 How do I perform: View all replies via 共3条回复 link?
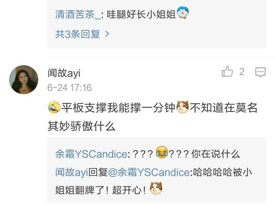pyautogui.click(x=78, y=34)
